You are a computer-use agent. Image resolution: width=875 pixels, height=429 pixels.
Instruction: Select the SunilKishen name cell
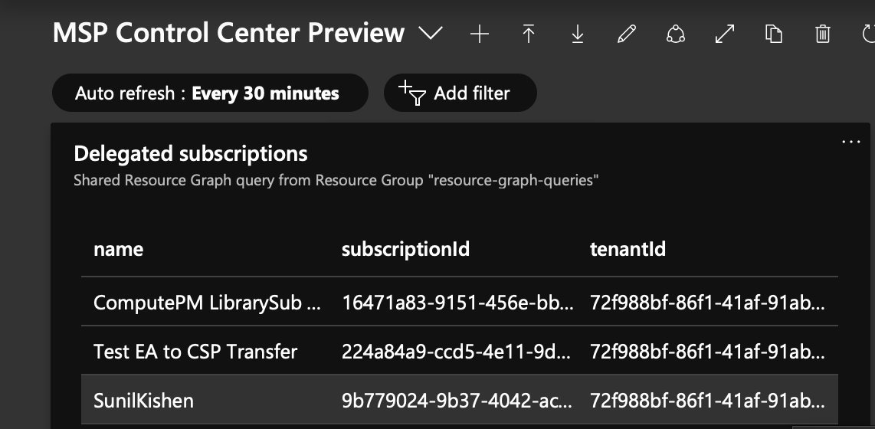click(x=143, y=401)
